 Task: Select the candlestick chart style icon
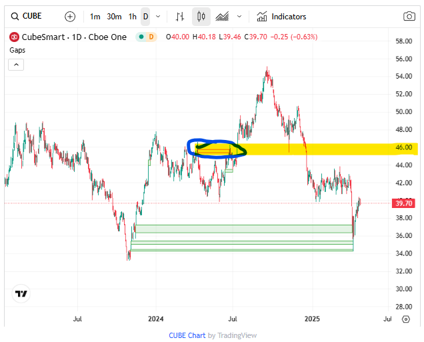pyautogui.click(x=201, y=17)
